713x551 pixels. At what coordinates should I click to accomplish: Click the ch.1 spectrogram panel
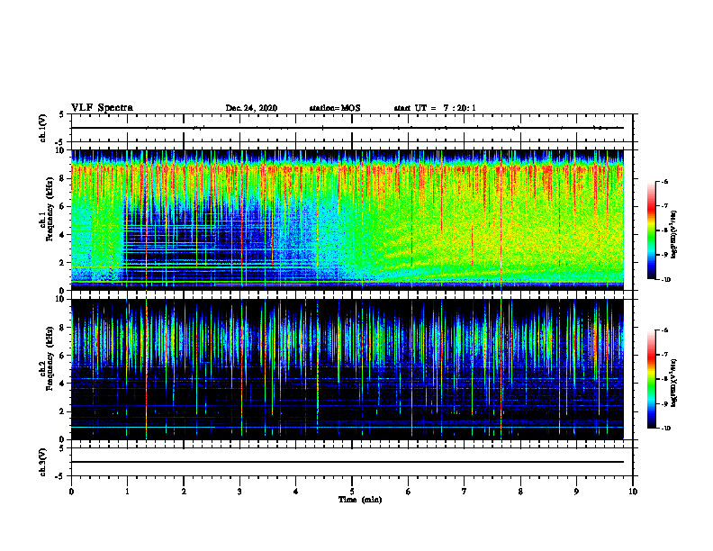(347, 220)
